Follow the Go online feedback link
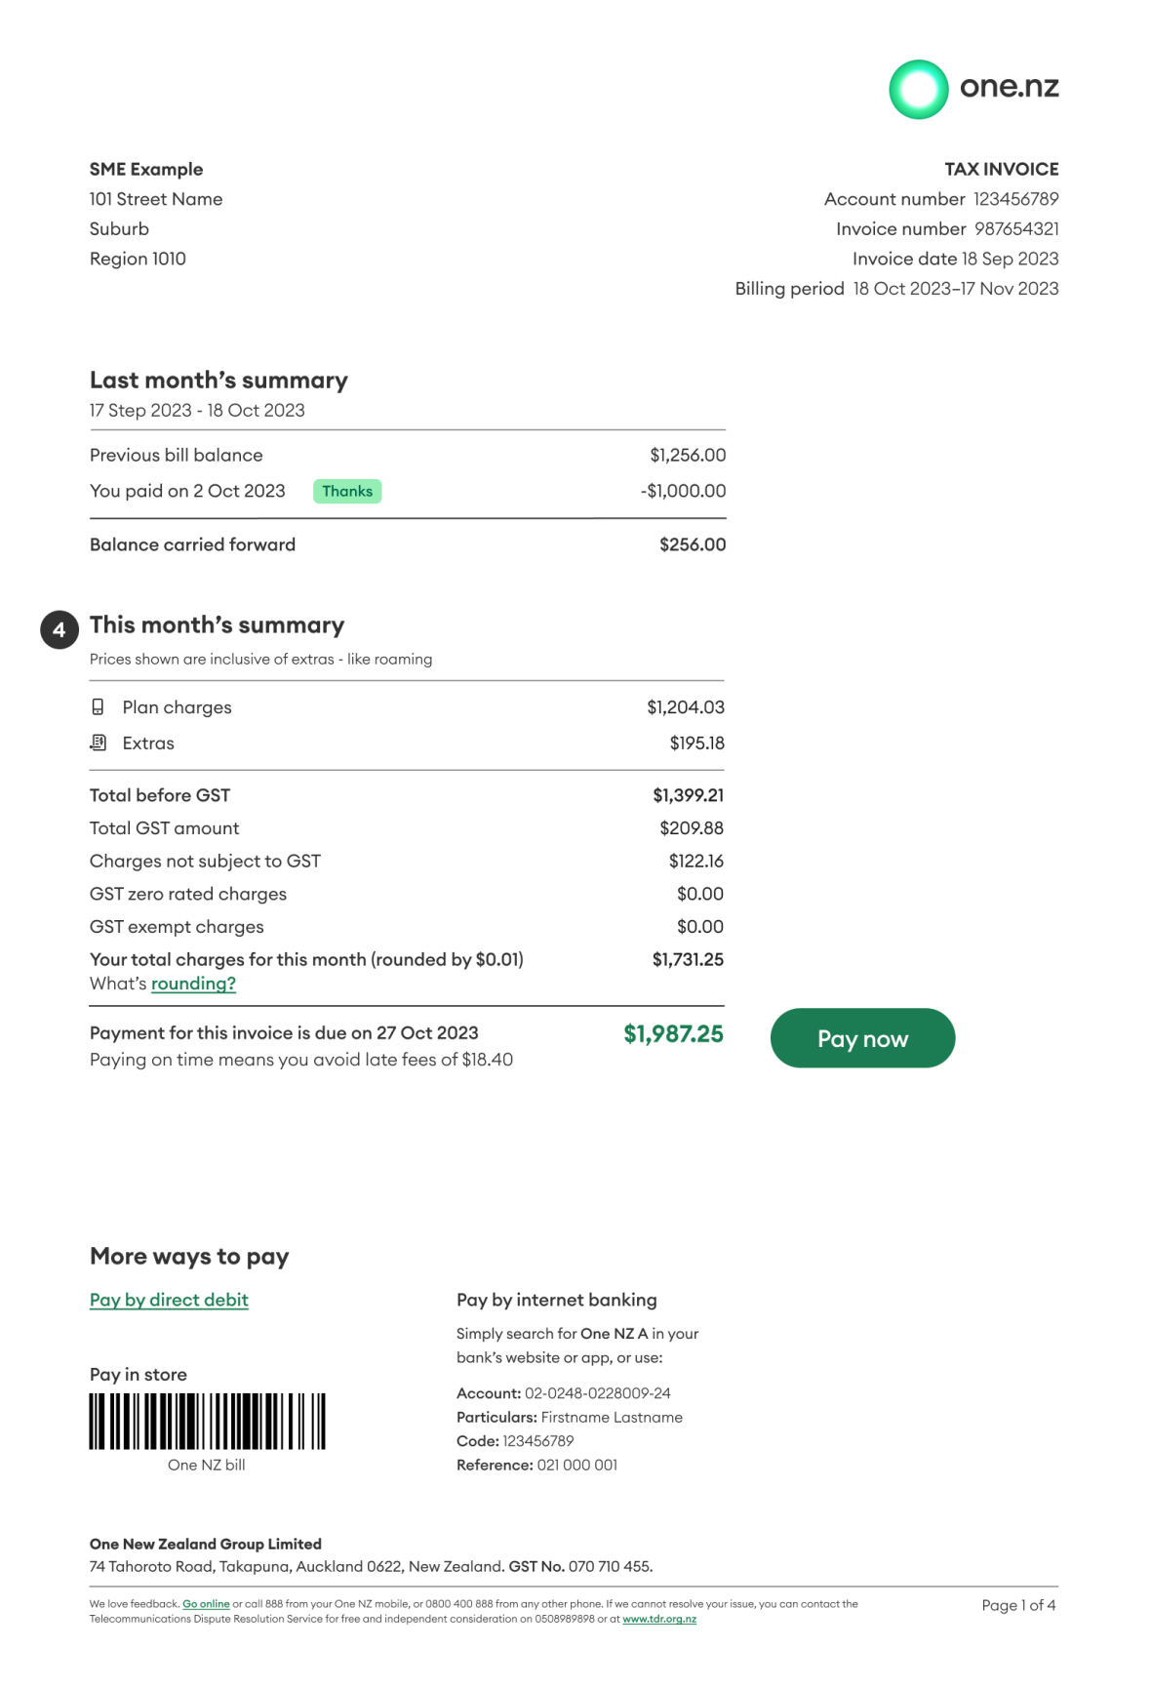Screen dimensions: 1151x1688 (206, 1603)
